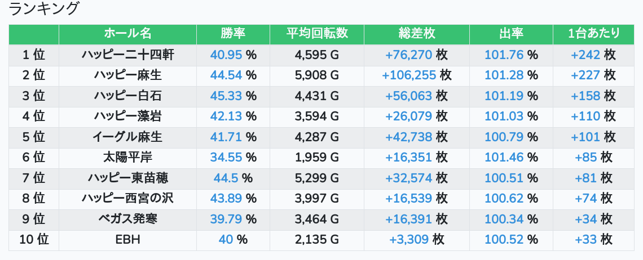
Task: Click the +16,539 total difference value
Action: coord(409,198)
